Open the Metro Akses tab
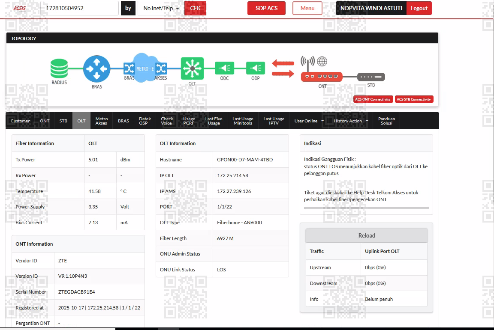Image resolution: width=494 pixels, height=330 pixels. (102, 121)
